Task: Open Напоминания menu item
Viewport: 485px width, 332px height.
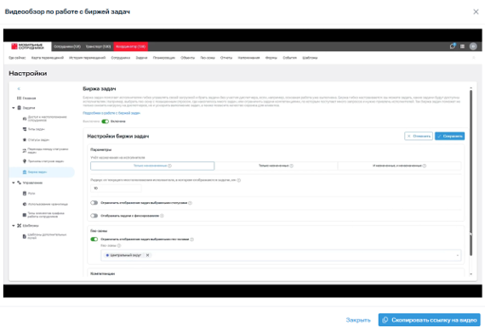Action: click(248, 58)
